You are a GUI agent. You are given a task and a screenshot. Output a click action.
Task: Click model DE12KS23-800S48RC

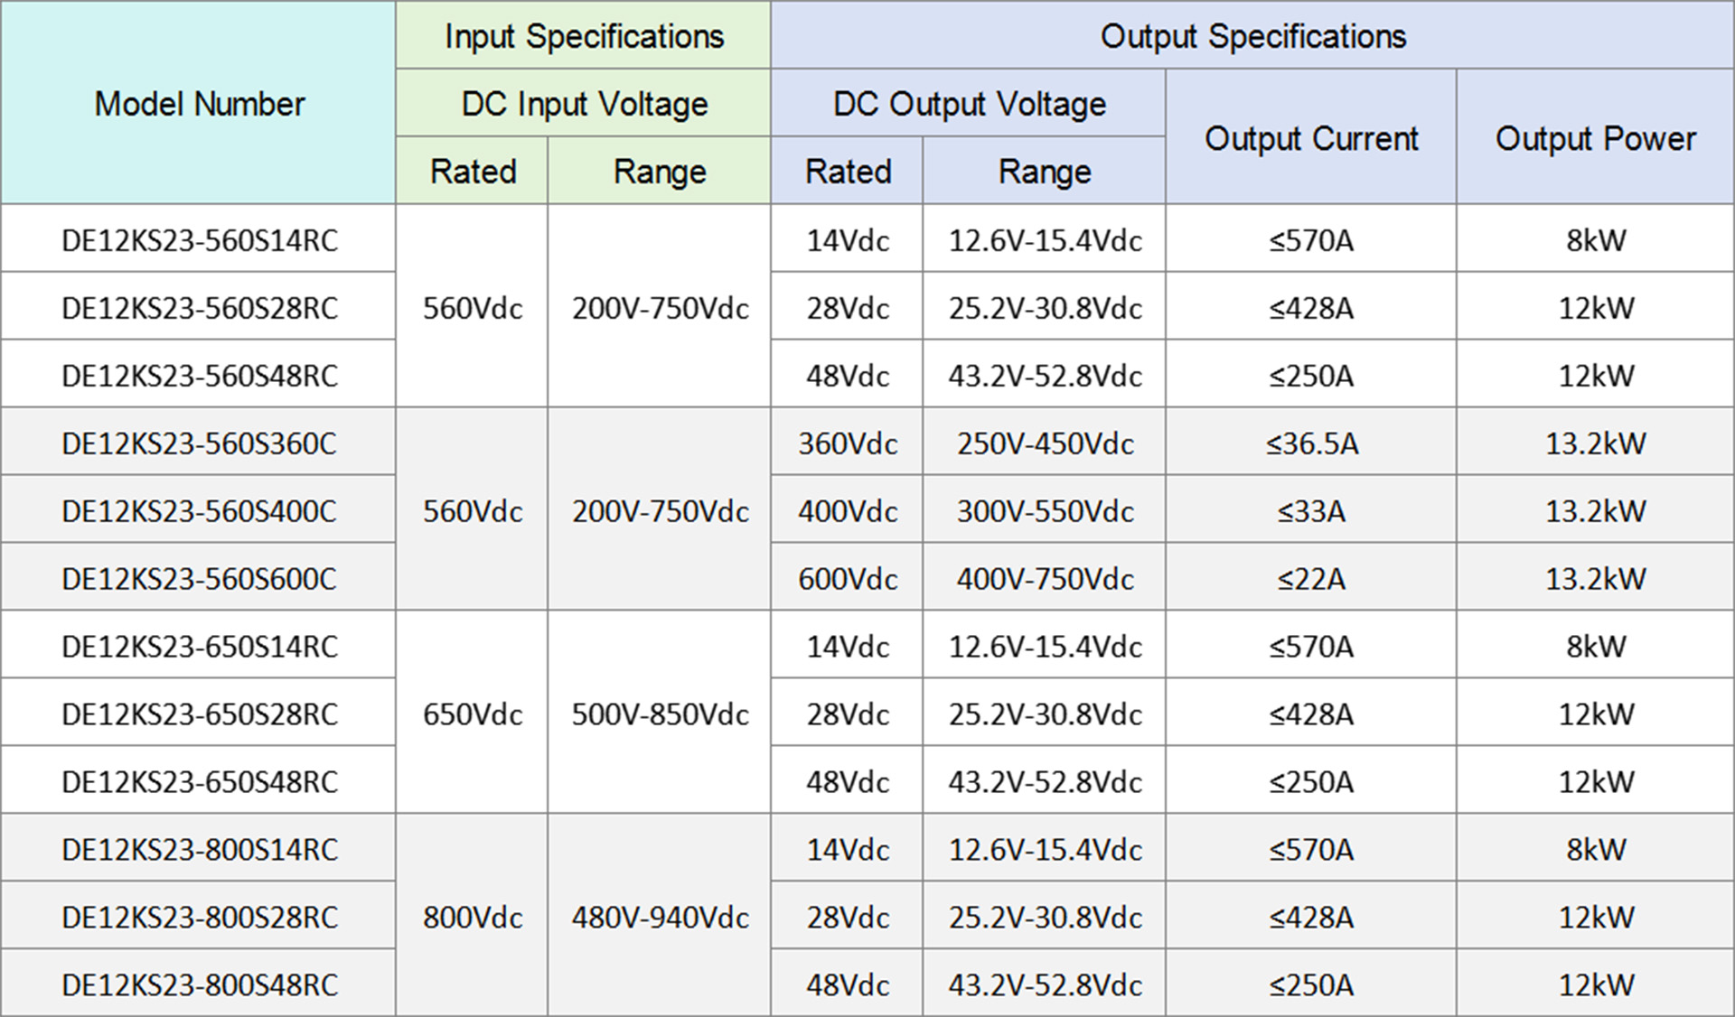coord(199,984)
